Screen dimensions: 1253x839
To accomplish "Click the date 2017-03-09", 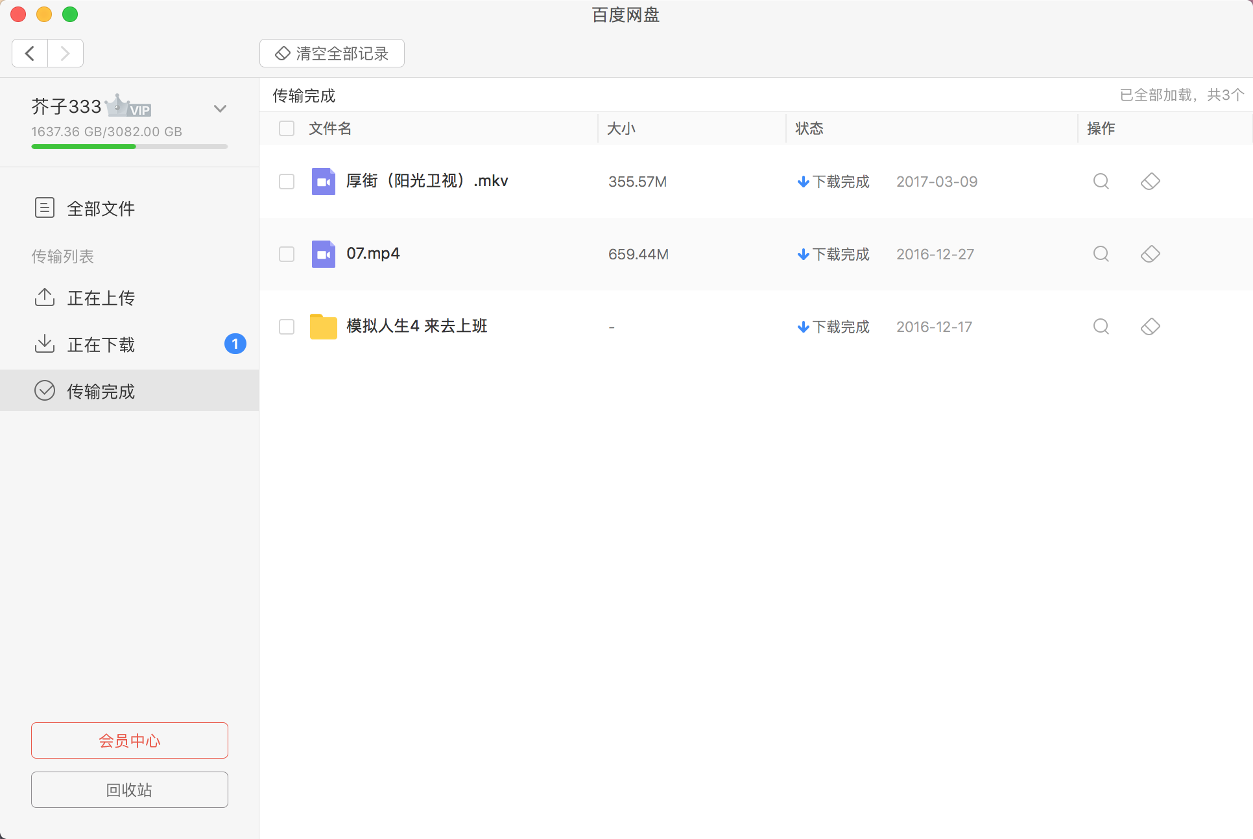I will click(x=937, y=182).
